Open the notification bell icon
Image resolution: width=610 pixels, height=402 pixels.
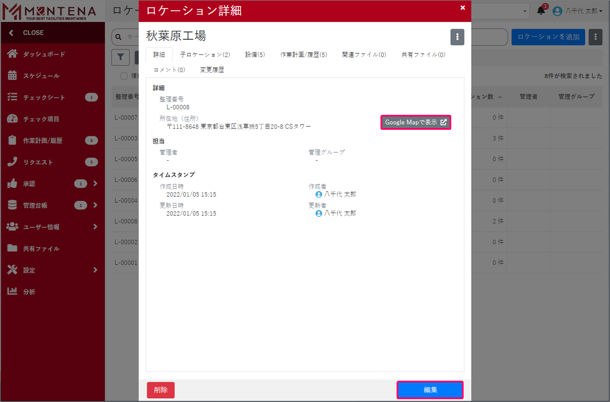coord(541,11)
